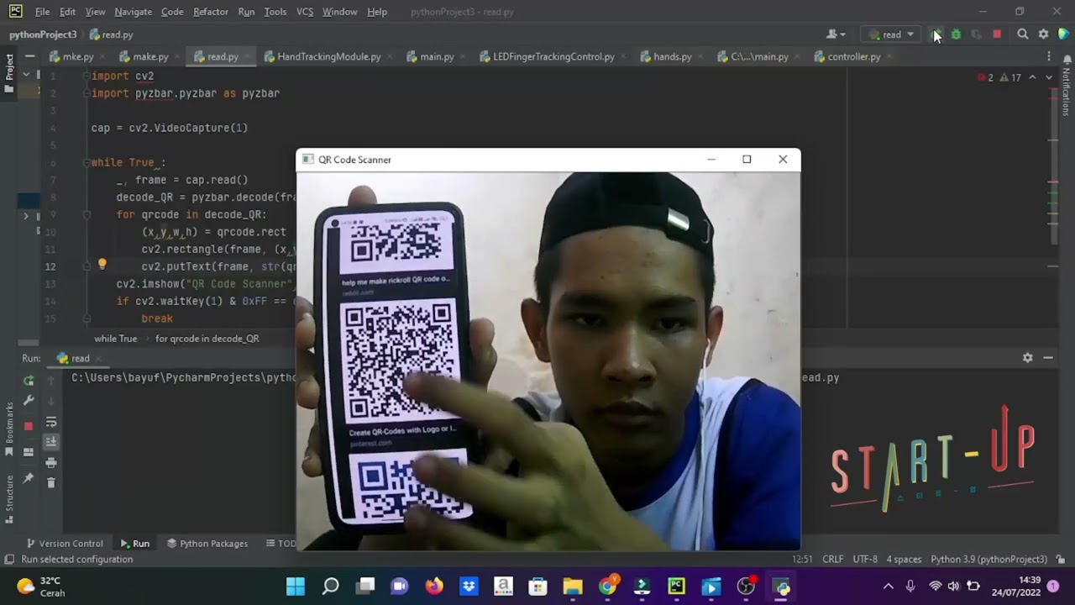Open the Version Control tool window
1075x605 pixels.
click(x=64, y=544)
